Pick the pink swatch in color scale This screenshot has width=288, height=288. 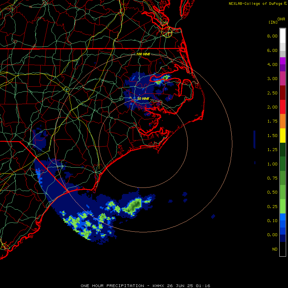click(283, 78)
